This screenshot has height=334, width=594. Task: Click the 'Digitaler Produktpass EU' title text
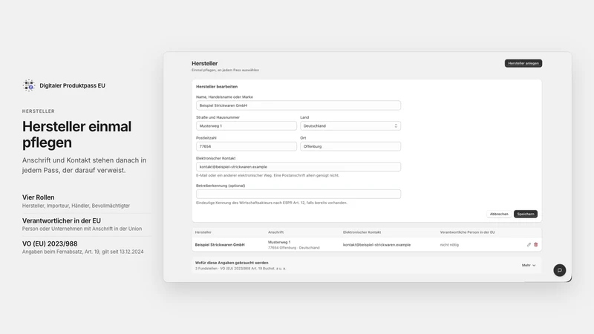pos(72,85)
